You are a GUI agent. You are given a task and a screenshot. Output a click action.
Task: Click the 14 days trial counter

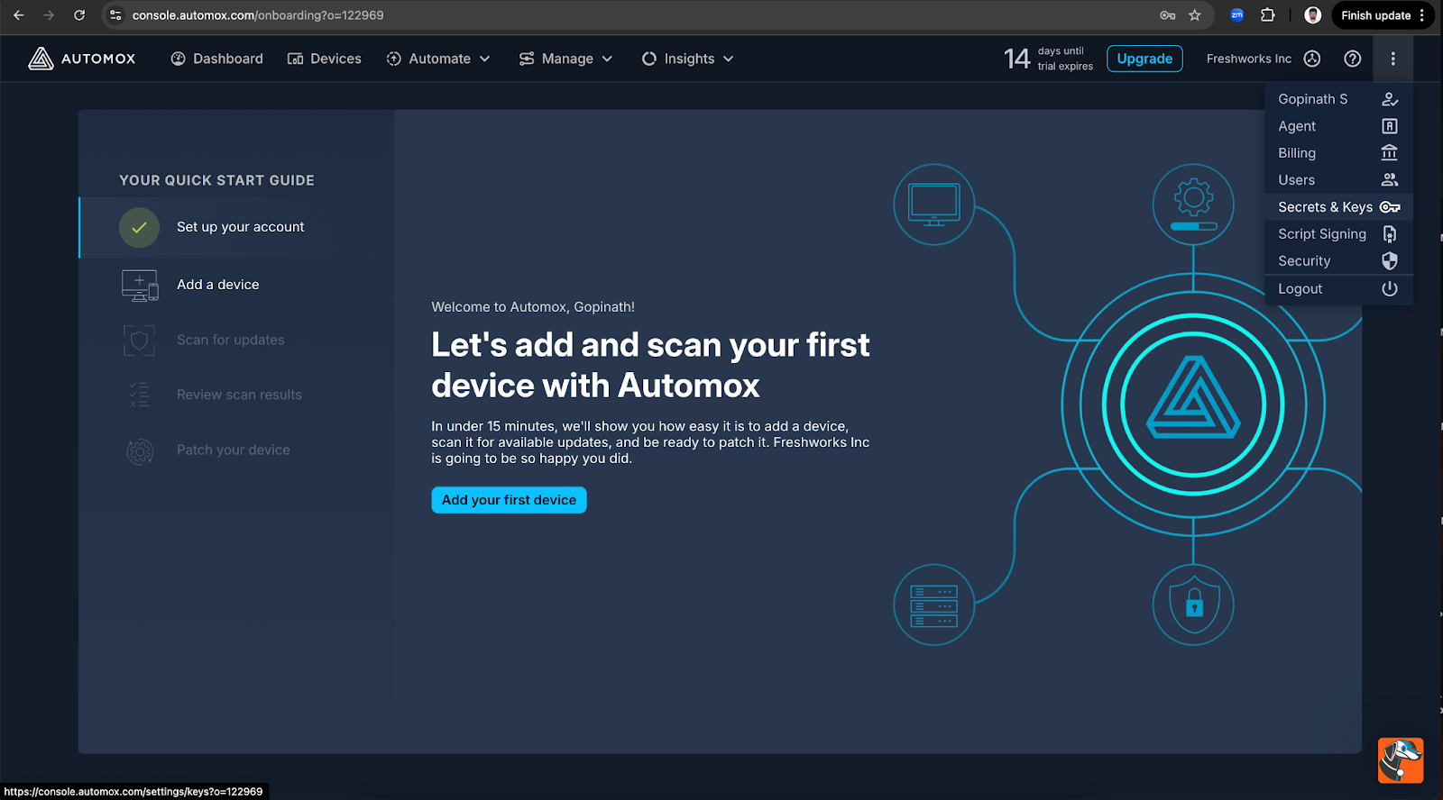[x=1048, y=59]
